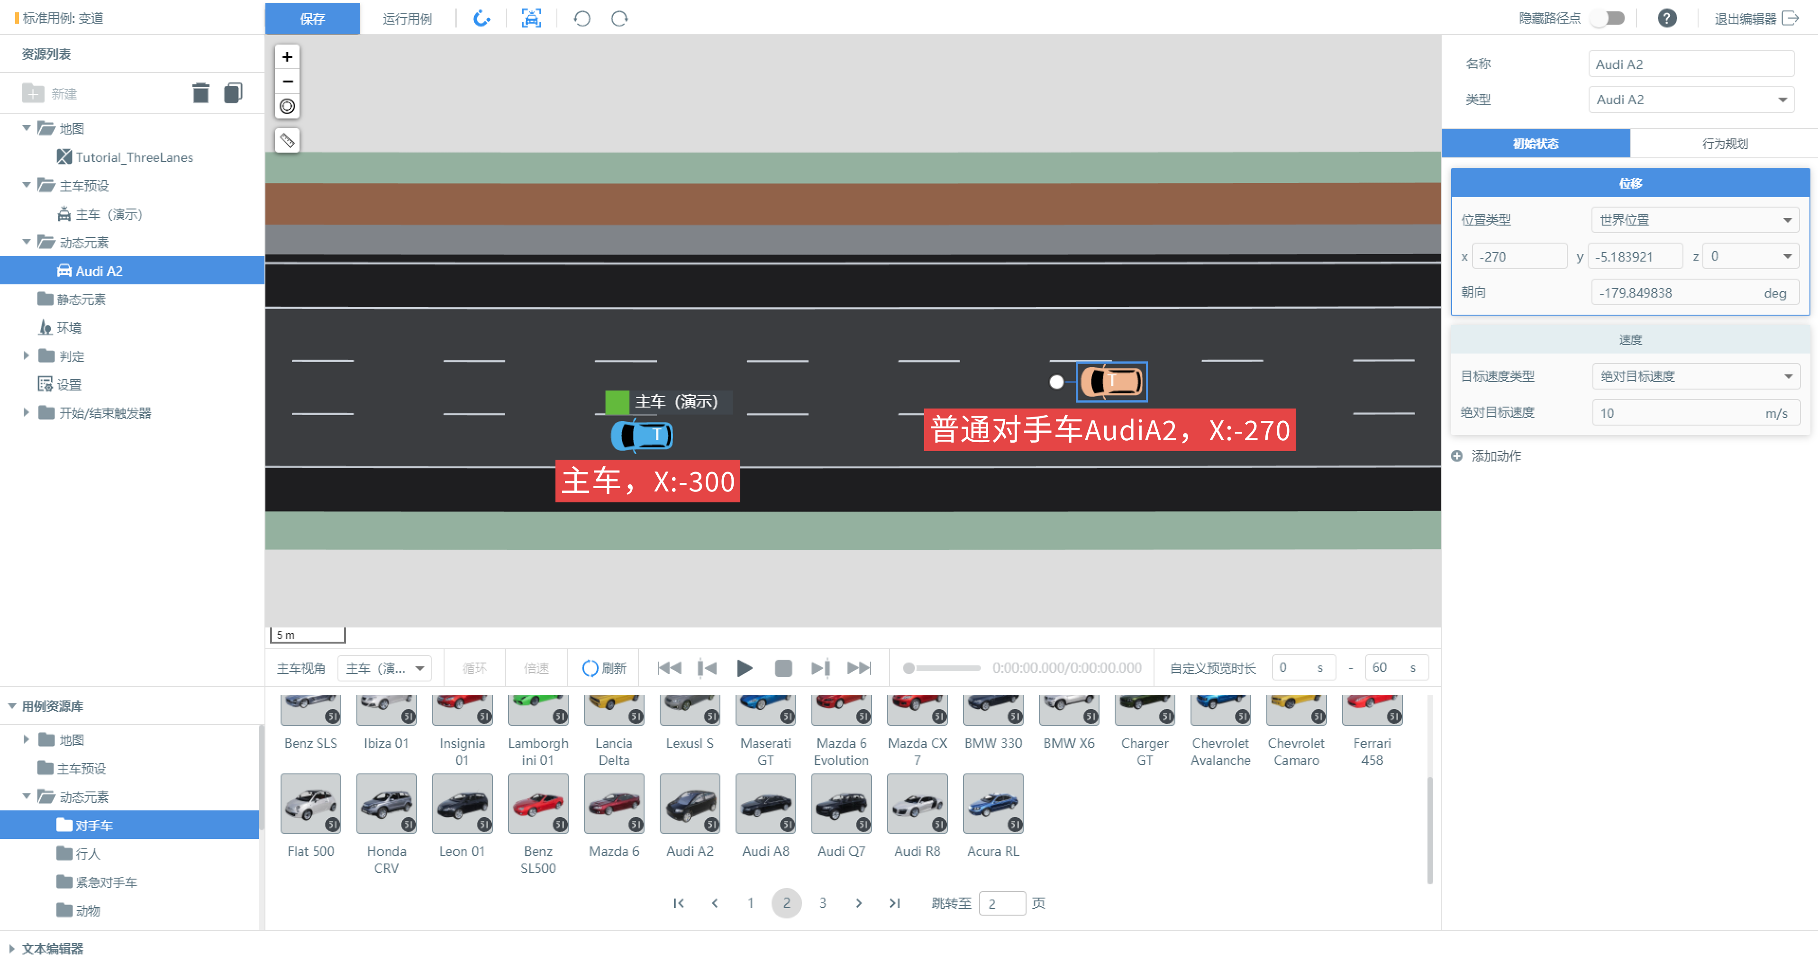Viewport: 1818px width, 963px height.
Task: Select the ruler measure tool
Action: [x=287, y=140]
